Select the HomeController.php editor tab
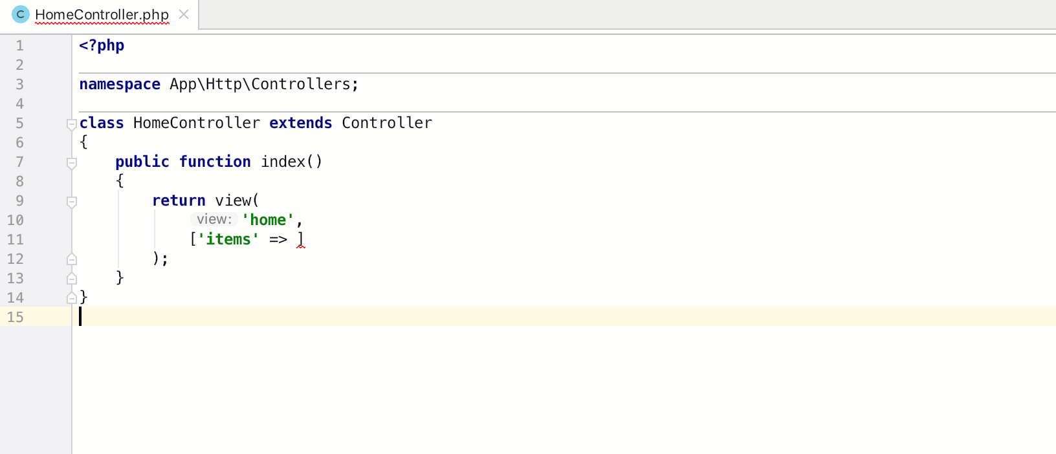1056x454 pixels. [102, 14]
